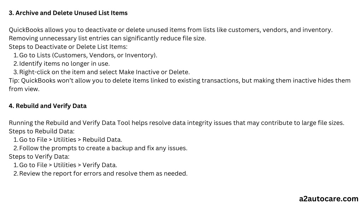Image resolution: width=362 pixels, height=203 pixels.
Task: Click the 'Make Inactive or Delete' step line
Action: point(104,72)
